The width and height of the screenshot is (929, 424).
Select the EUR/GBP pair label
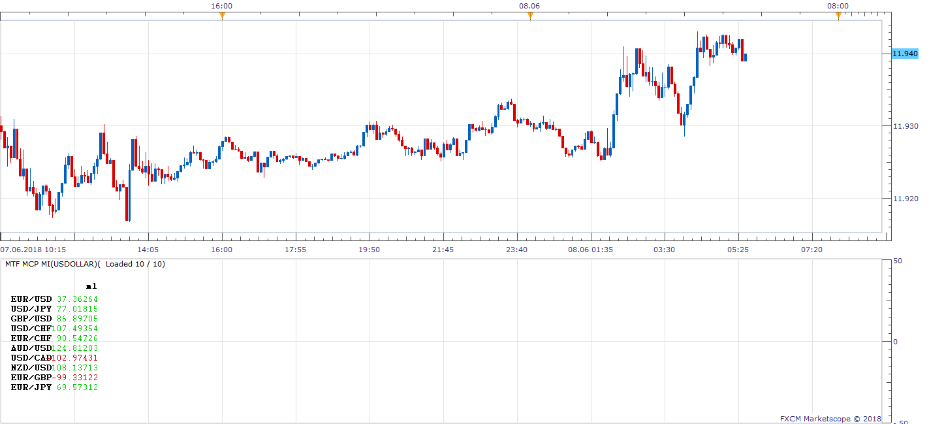31,378
